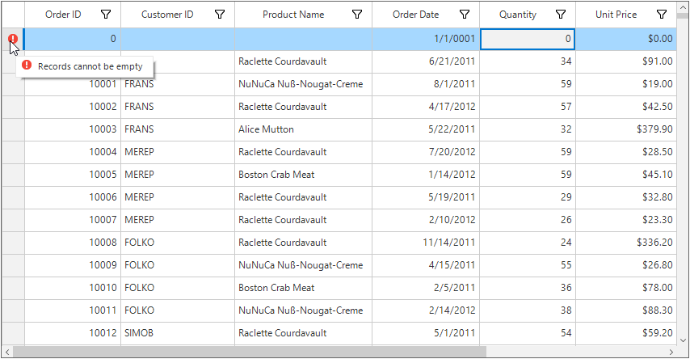
Task: Click the row header of order 10006
Action: pos(13,197)
